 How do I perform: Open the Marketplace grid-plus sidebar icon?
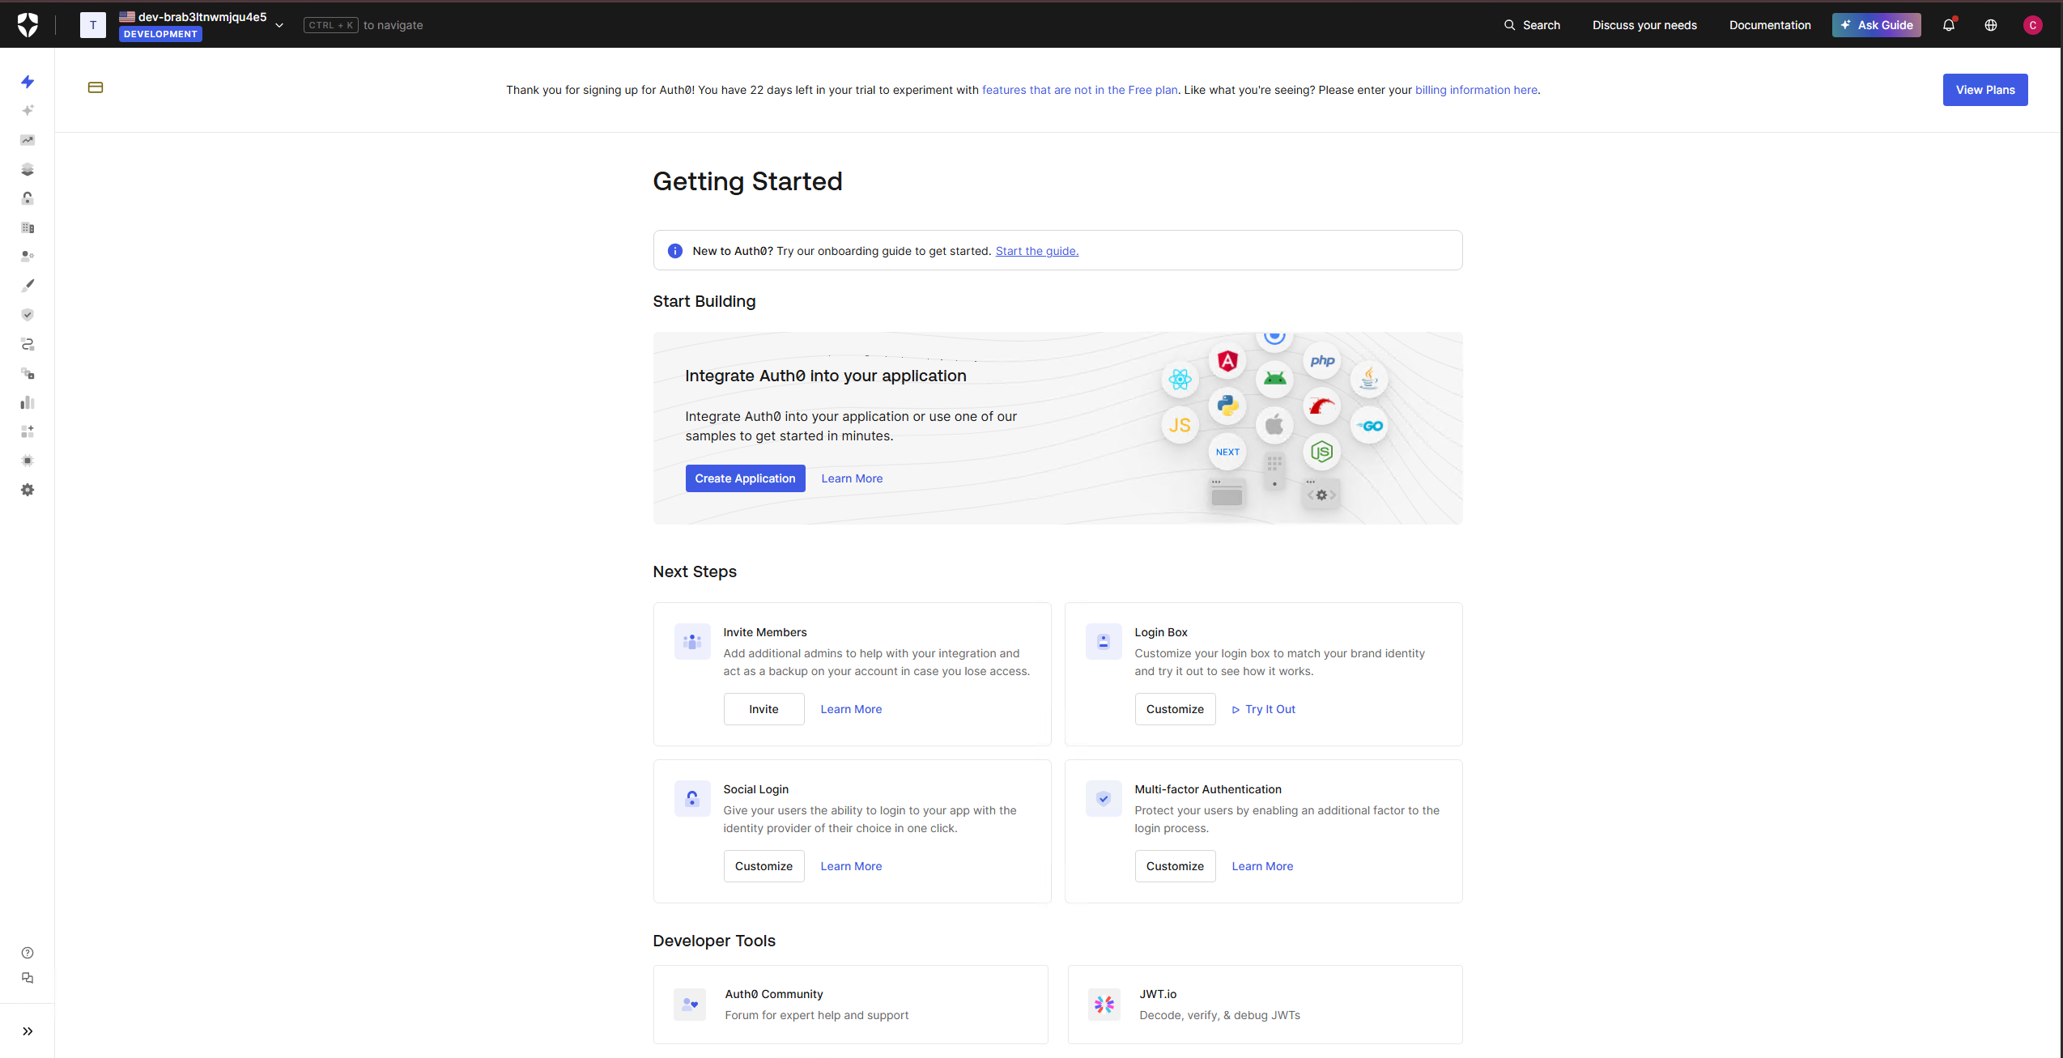[x=28, y=431]
